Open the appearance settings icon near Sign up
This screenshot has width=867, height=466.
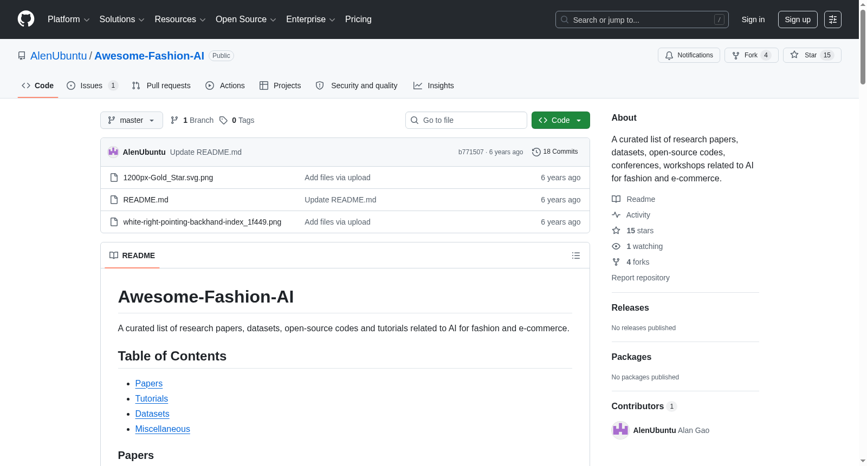[833, 19]
